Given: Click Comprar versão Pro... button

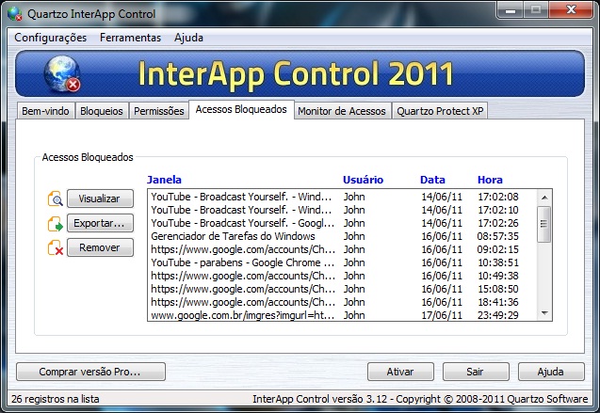Looking at the screenshot, I should (x=90, y=372).
